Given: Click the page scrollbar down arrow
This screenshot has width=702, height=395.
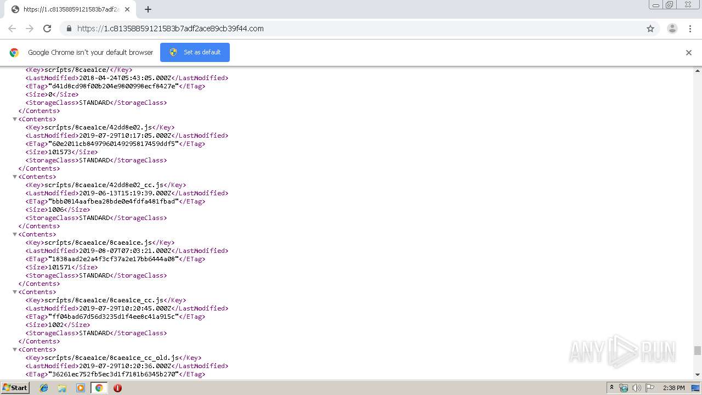Looking at the screenshot, I should (698, 375).
